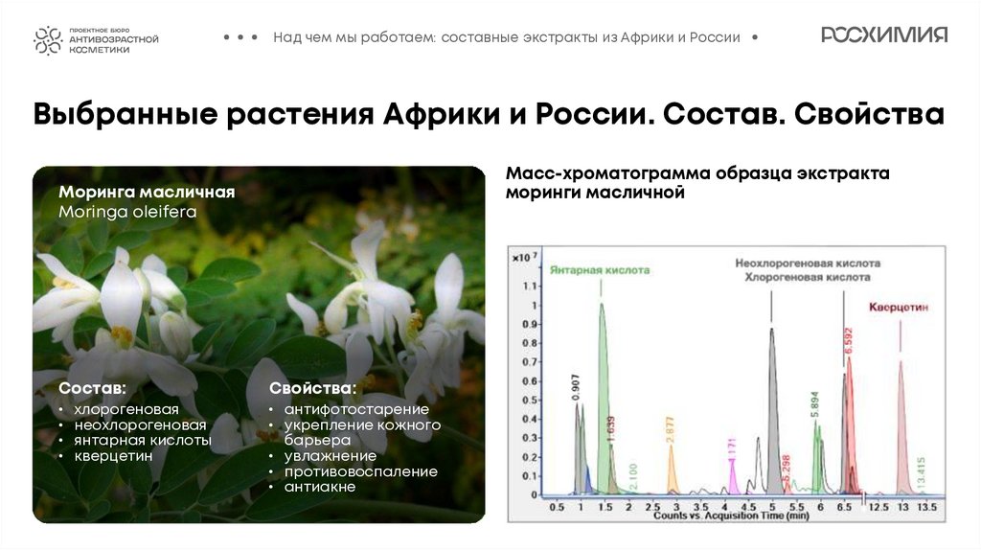Screen dimensions: 981x550
Task: Click the Latin name 'Moringa oleifera'
Action: [x=127, y=212]
